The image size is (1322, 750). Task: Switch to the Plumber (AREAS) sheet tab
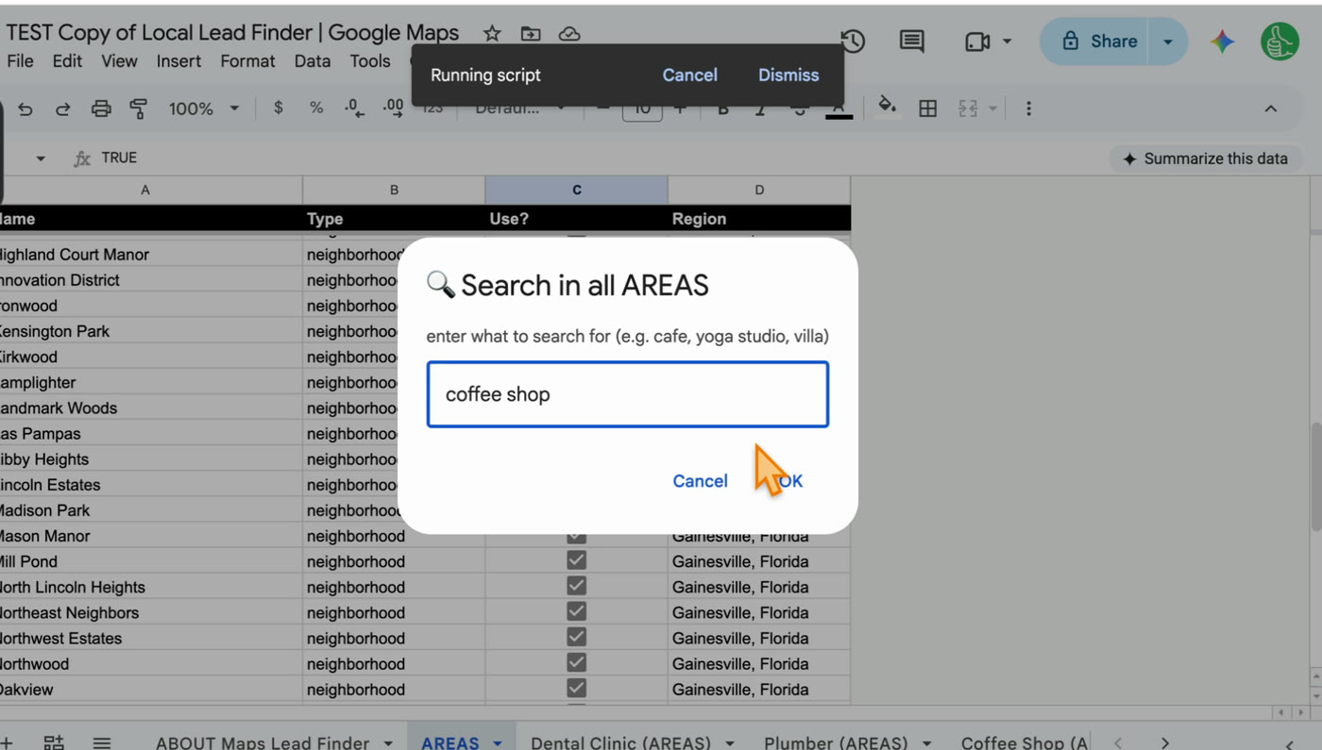click(835, 742)
